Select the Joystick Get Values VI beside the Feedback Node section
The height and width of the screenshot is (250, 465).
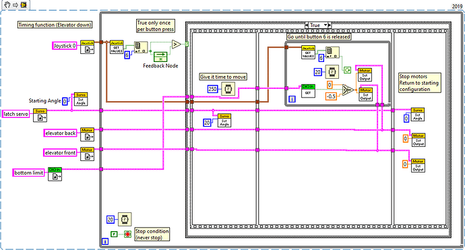(x=117, y=47)
